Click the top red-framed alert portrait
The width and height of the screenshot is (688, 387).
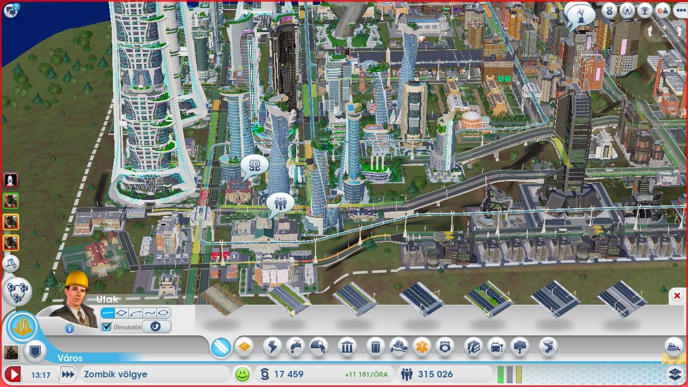pos(11,180)
